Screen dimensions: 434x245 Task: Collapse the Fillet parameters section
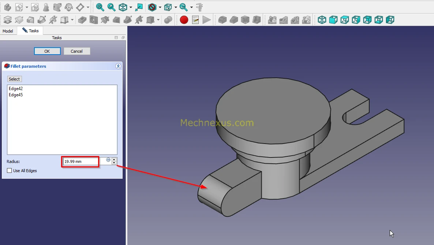118,66
